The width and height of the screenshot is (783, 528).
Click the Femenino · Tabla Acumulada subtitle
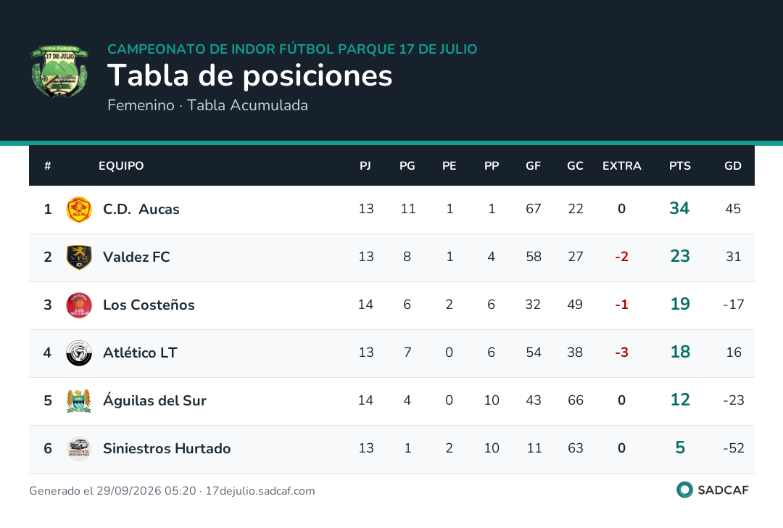tap(208, 105)
